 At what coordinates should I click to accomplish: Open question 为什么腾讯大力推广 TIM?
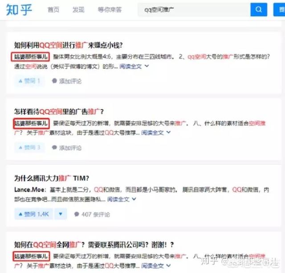coord(52,178)
